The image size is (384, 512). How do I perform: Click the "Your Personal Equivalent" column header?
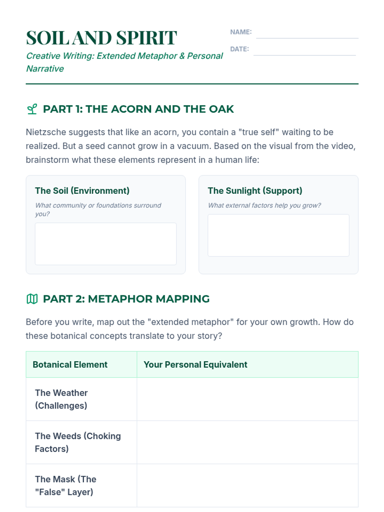point(195,364)
